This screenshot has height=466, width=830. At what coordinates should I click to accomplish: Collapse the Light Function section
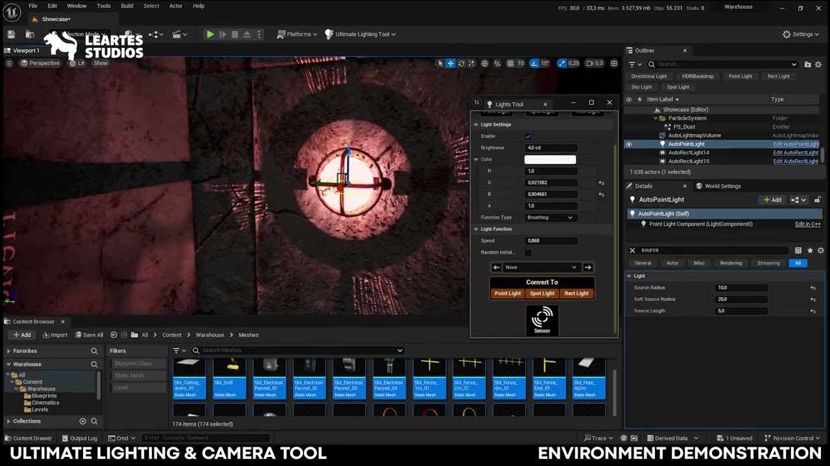point(476,229)
